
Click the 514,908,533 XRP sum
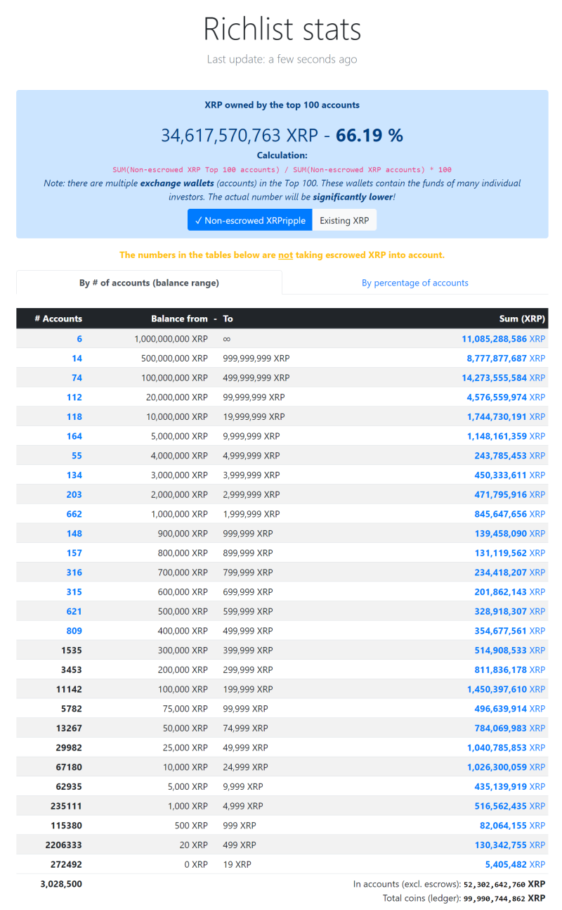(x=509, y=650)
